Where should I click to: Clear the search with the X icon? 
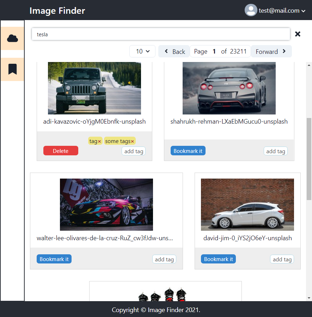(x=298, y=34)
